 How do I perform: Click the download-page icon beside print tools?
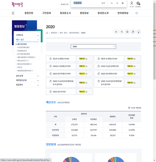coord(138,32)
